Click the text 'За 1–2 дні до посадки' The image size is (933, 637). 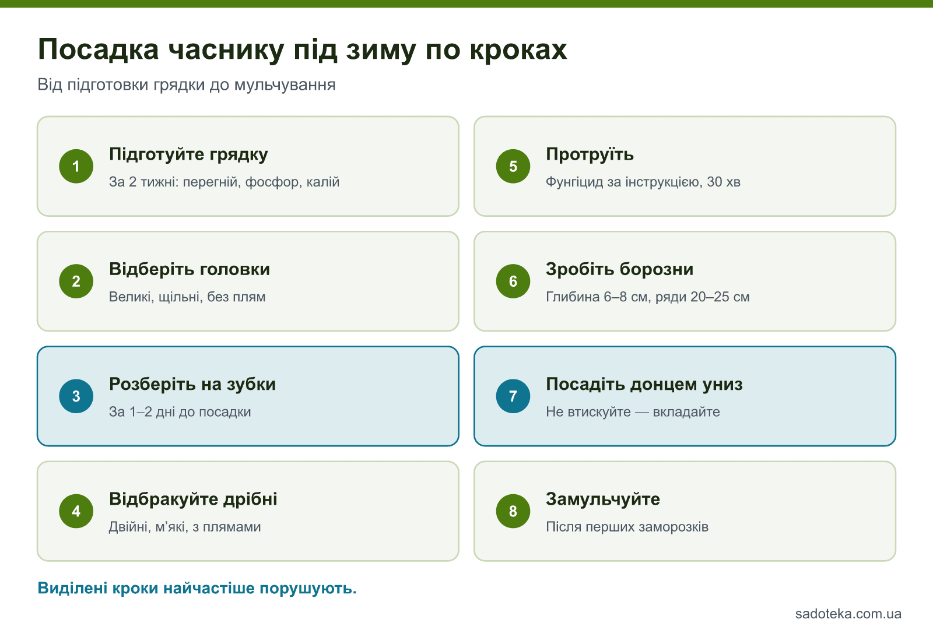click(x=180, y=412)
